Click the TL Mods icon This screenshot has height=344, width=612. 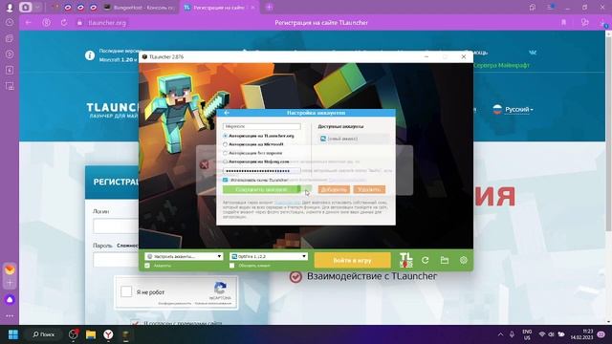tap(405, 260)
